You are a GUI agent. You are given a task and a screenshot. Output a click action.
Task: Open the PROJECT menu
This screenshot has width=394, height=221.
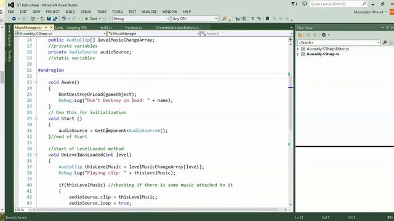(x=53, y=12)
